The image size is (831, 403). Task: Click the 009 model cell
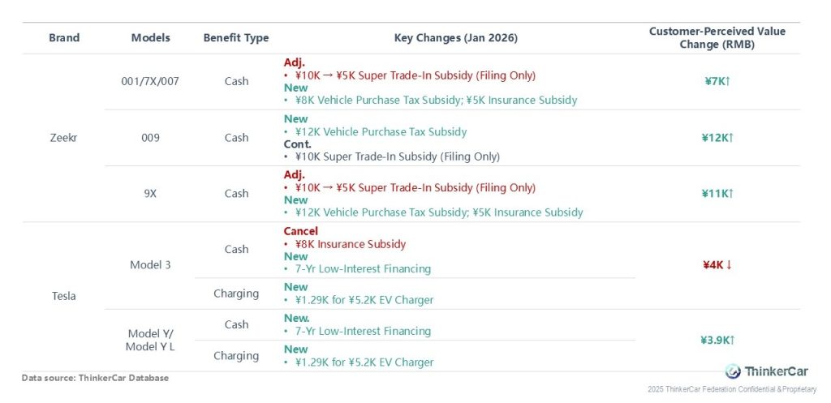click(x=150, y=138)
